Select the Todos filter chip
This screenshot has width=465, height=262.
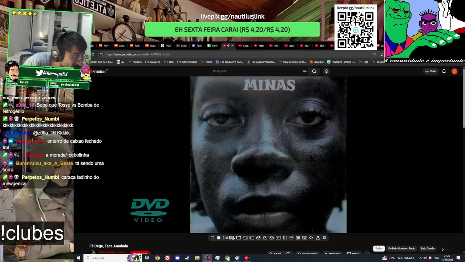pos(379,249)
